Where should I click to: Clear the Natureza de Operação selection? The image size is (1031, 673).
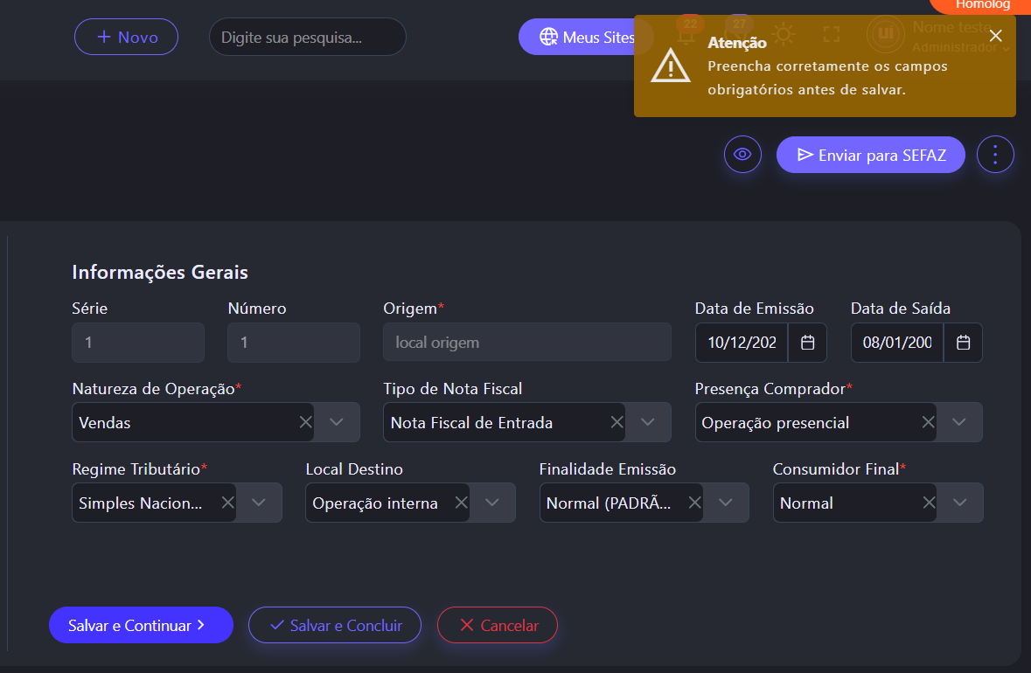pos(305,422)
